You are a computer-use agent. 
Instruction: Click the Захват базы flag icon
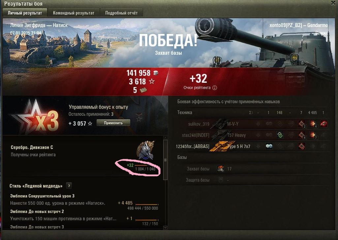point(221,168)
